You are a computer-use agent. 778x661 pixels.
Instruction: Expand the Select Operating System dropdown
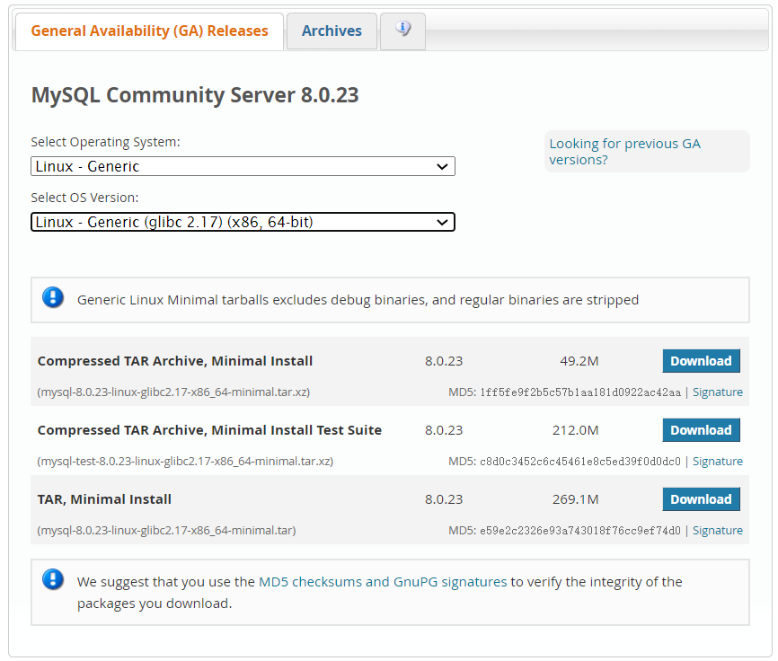243,166
